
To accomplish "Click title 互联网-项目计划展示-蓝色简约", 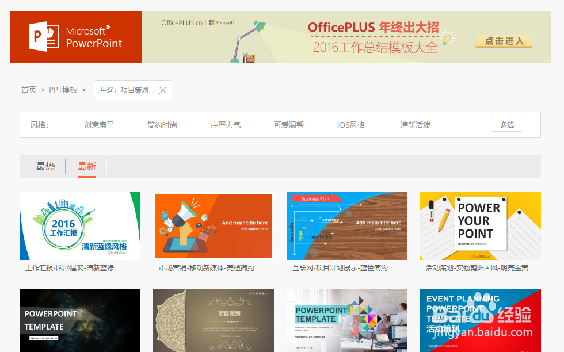I will coord(340,268).
